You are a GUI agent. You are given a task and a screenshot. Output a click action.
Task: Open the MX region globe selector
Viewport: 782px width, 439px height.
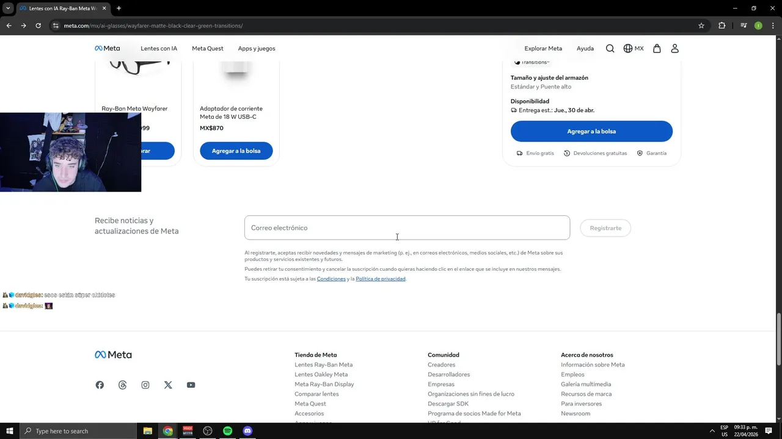[634, 48]
